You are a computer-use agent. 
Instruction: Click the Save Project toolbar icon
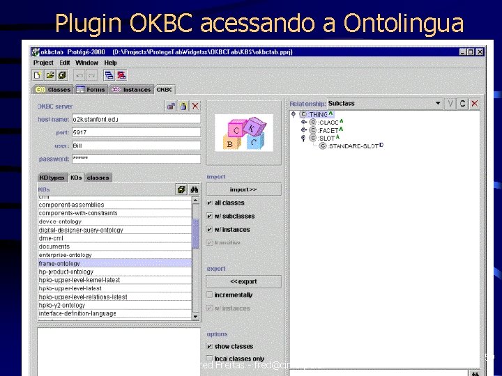point(62,75)
